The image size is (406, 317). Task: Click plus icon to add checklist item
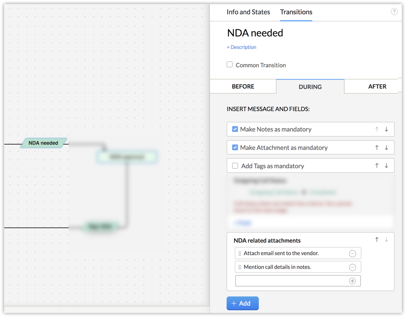(x=352, y=281)
